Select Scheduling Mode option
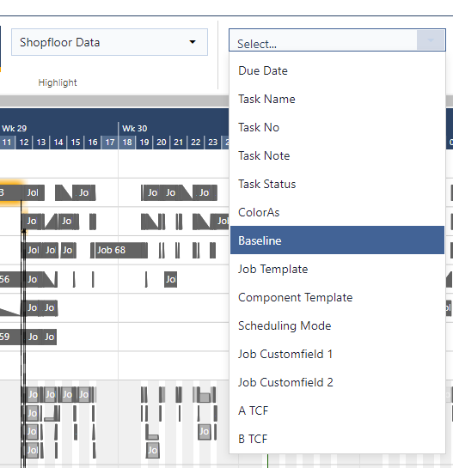Image resolution: width=453 pixels, height=468 pixels. click(x=337, y=325)
